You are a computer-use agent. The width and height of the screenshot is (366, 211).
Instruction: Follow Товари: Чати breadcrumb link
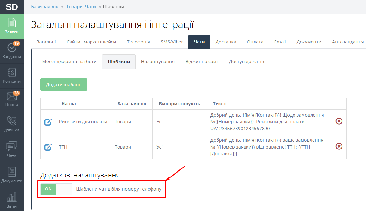[x=81, y=7]
